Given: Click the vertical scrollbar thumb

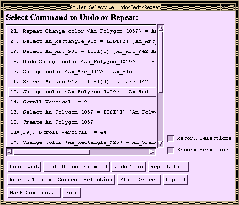Looking at the screenshot, I should coord(161,62).
